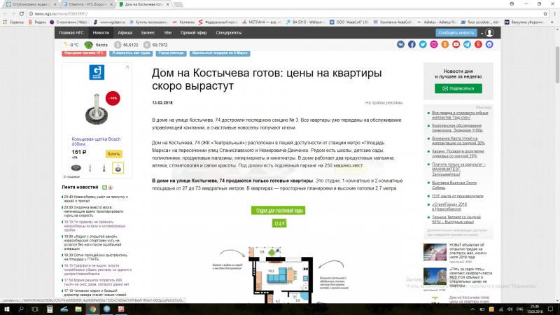The width and height of the screenshot is (560, 315).
Task: Click the yellow Купить button
Action: pos(114,153)
